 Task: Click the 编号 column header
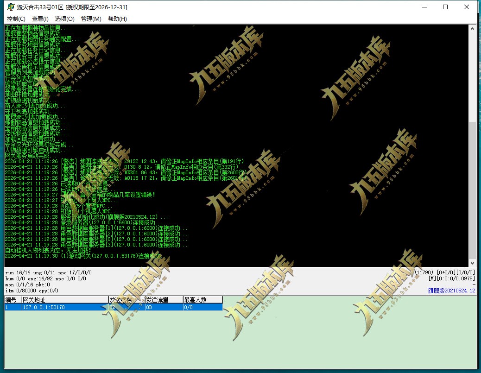(13, 300)
